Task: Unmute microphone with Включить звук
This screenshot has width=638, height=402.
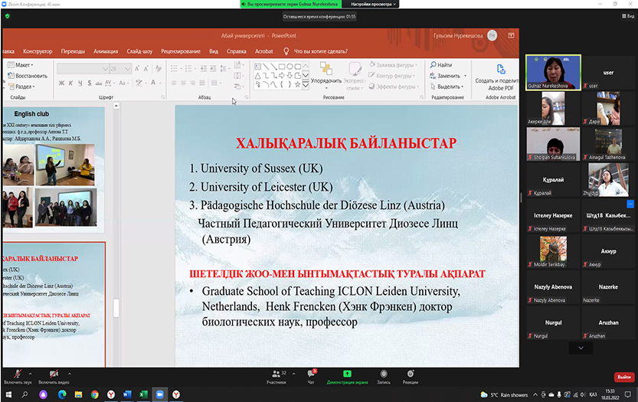Action: pyautogui.click(x=17, y=374)
